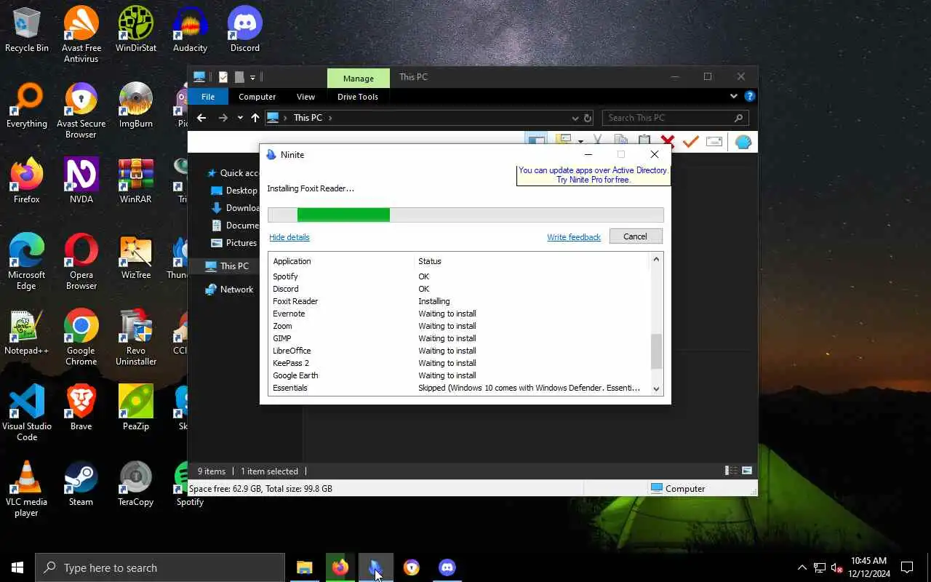Select the Manage contextual tab
931x582 pixels.
(x=358, y=79)
